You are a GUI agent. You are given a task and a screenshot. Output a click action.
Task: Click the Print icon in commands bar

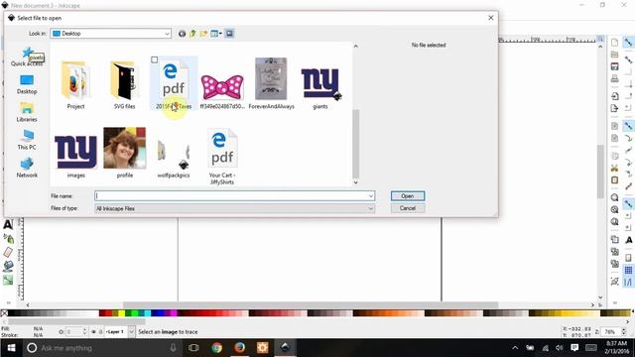(615, 78)
